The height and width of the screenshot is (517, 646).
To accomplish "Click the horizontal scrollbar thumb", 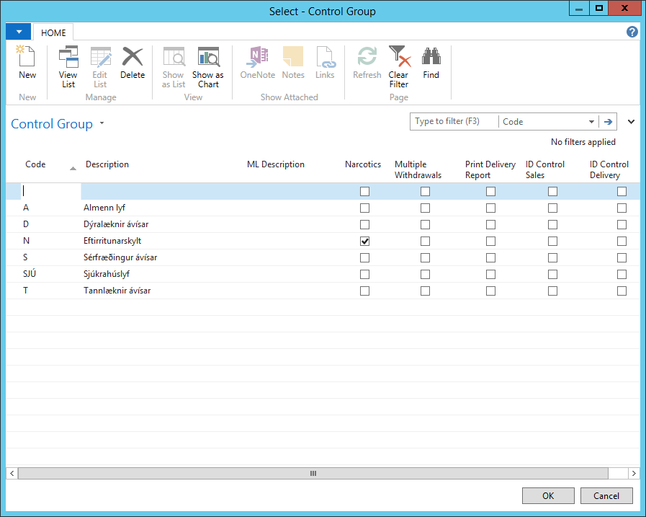I will pyautogui.click(x=313, y=473).
